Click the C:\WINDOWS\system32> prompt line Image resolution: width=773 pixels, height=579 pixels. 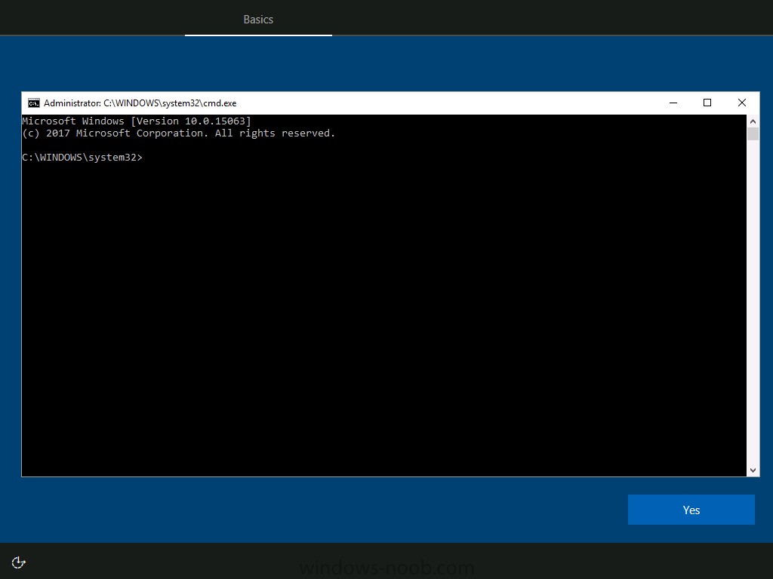82,158
